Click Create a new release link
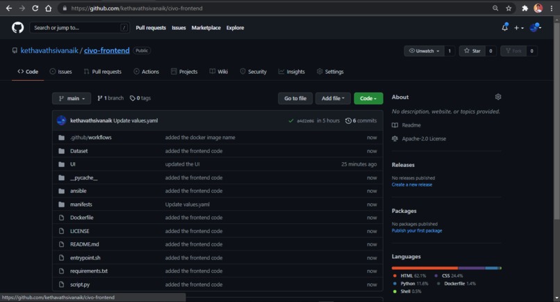 pyautogui.click(x=412, y=184)
